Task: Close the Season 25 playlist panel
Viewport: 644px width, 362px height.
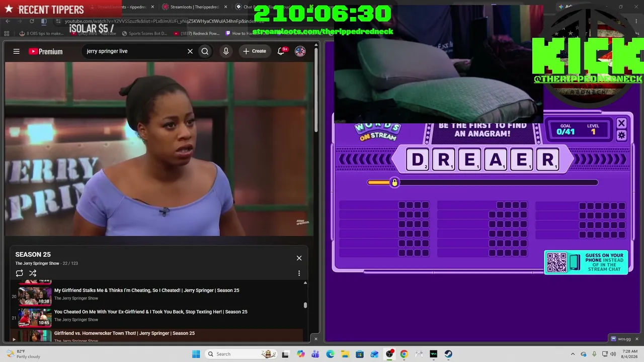Action: (299, 258)
